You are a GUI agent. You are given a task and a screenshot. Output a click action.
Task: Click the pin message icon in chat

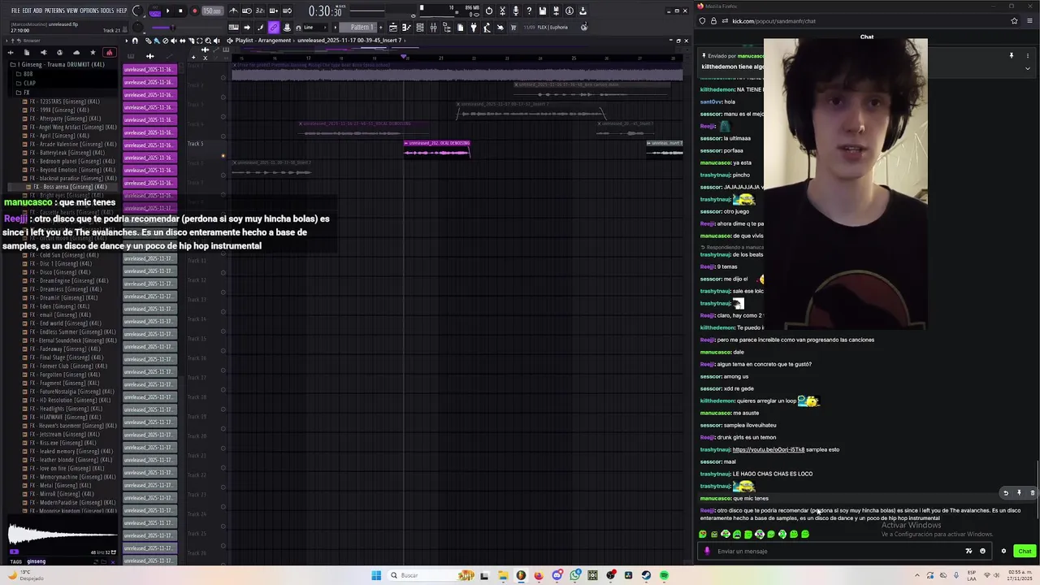coord(1019,493)
